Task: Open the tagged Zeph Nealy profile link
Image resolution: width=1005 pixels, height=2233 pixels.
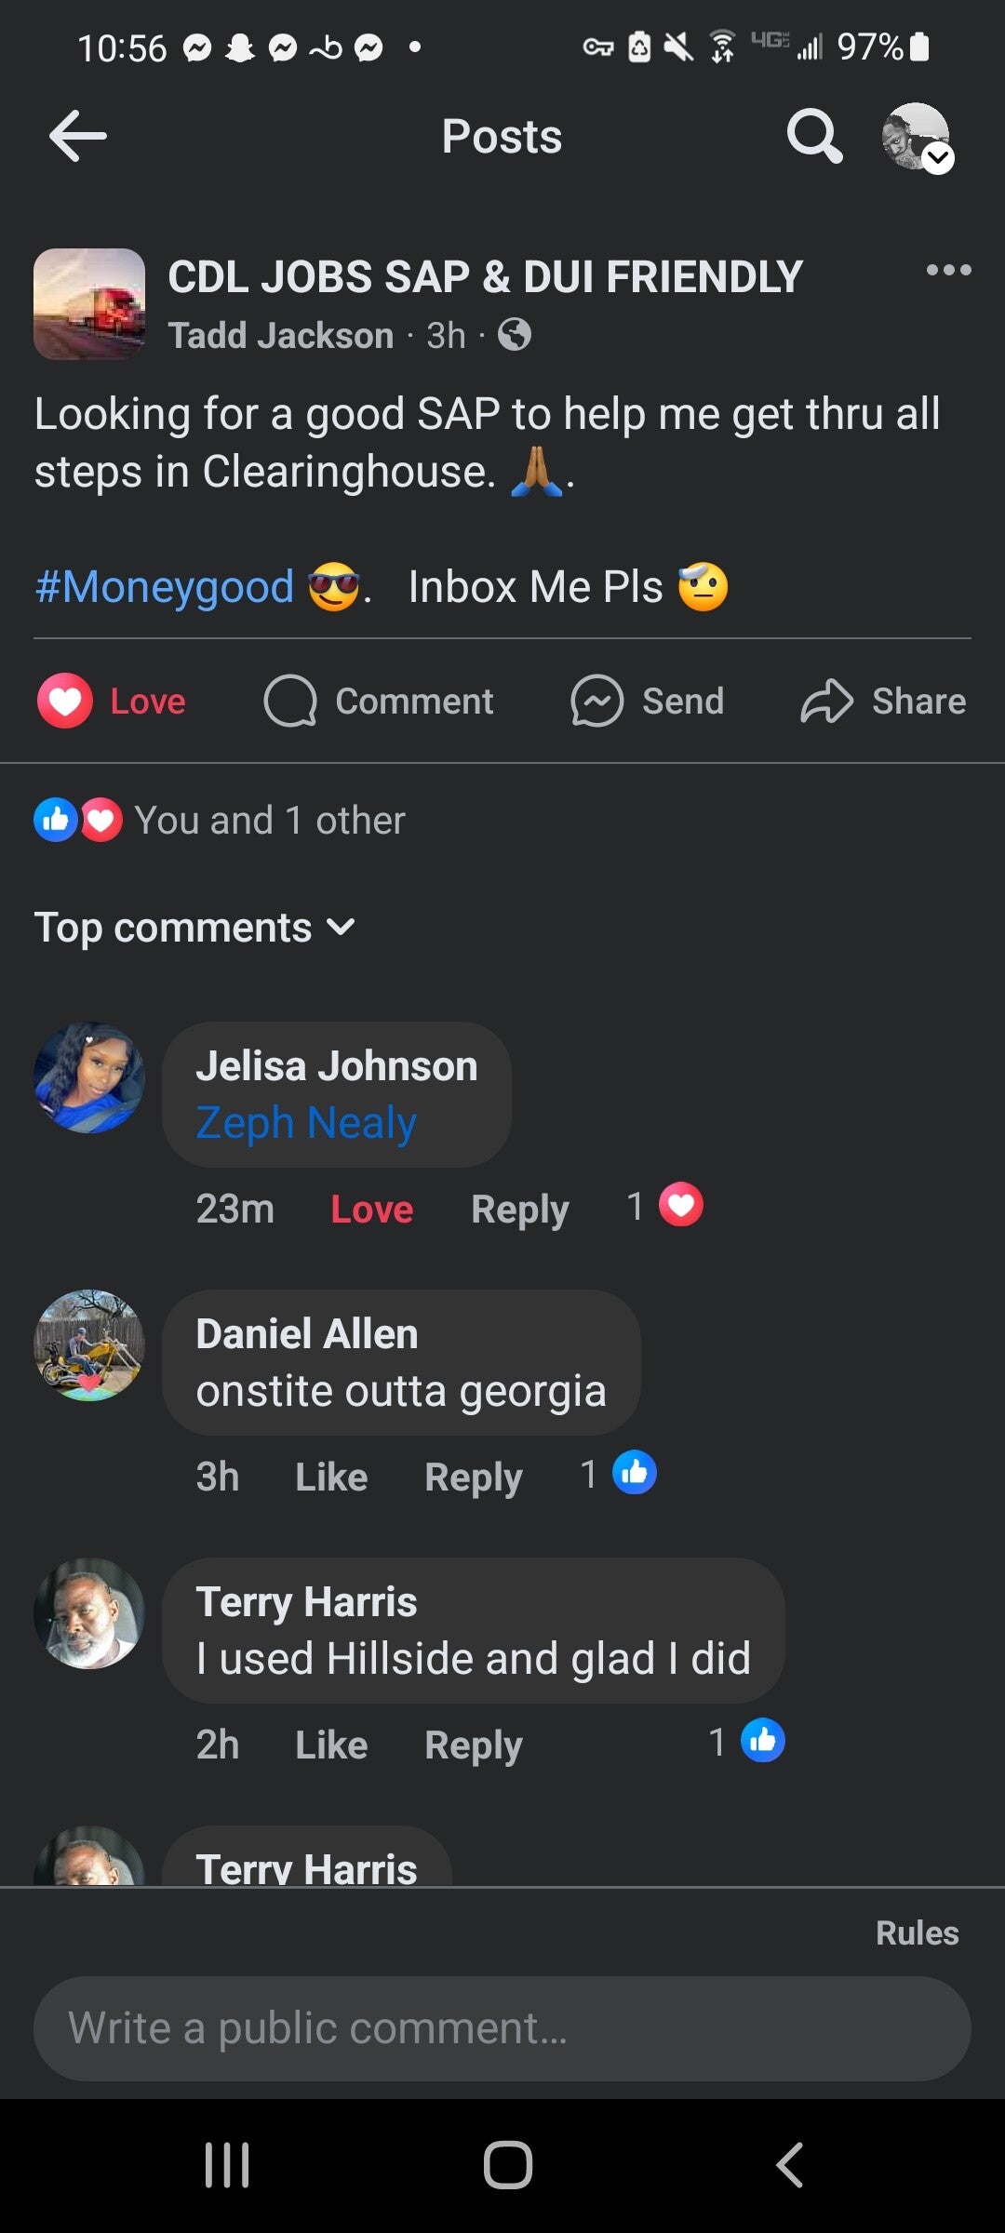Action: click(306, 1123)
